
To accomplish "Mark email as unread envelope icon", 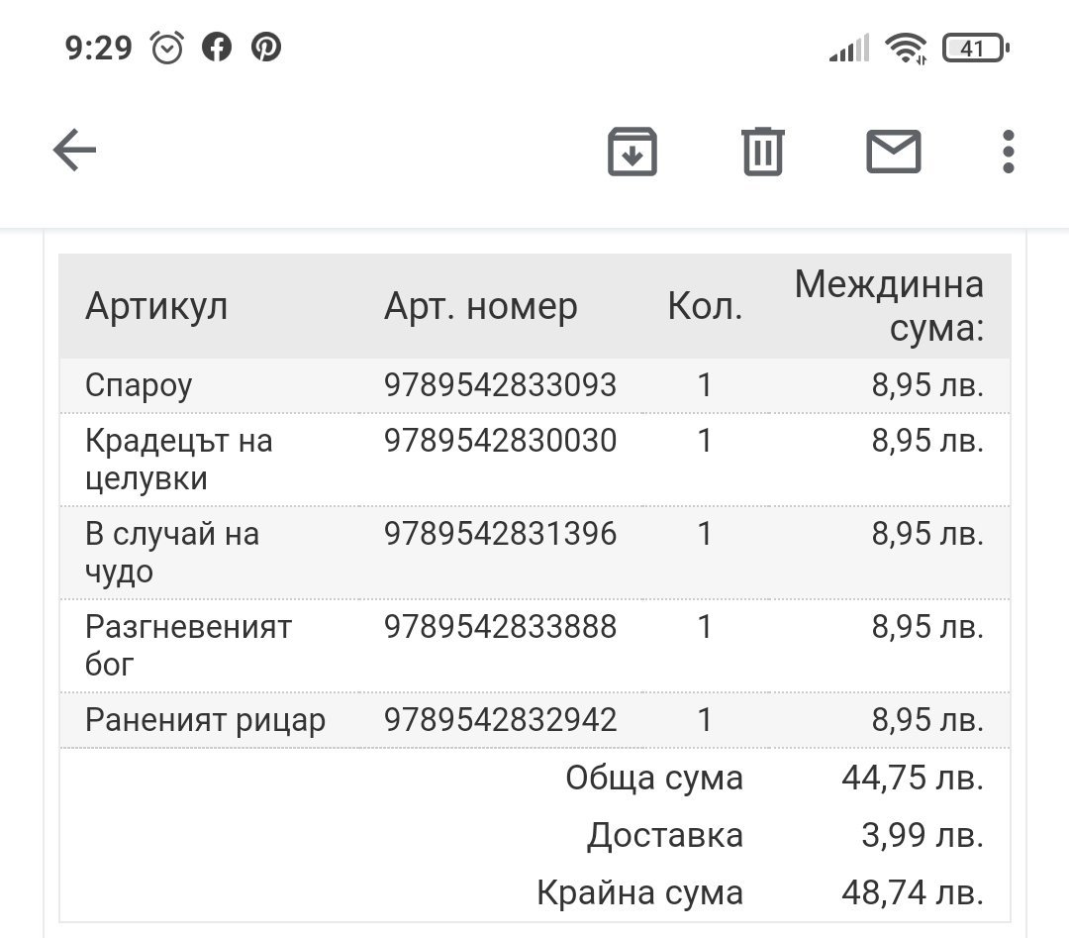I will coord(894,152).
